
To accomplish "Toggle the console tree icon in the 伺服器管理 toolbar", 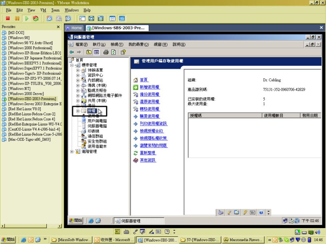I will point(96,52).
